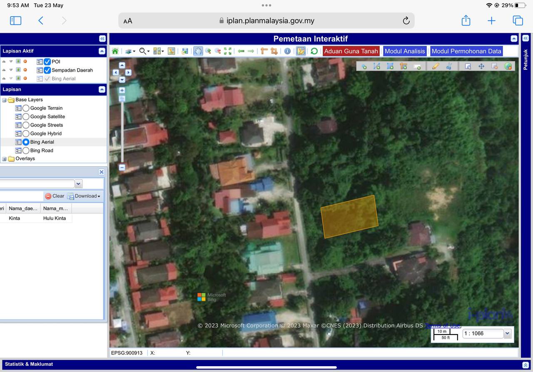Go back to previous map view arrow
This screenshot has height=372, width=533.
coord(241,51)
